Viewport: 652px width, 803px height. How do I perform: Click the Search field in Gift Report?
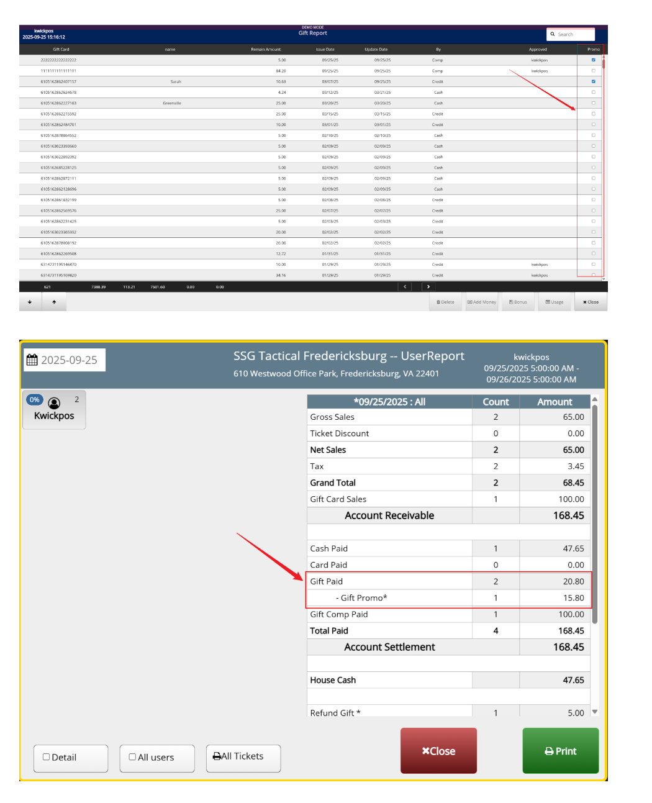(x=571, y=34)
